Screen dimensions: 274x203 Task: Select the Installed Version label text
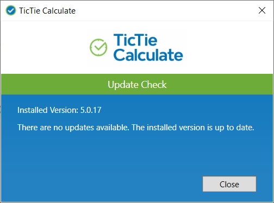[x=48, y=110]
